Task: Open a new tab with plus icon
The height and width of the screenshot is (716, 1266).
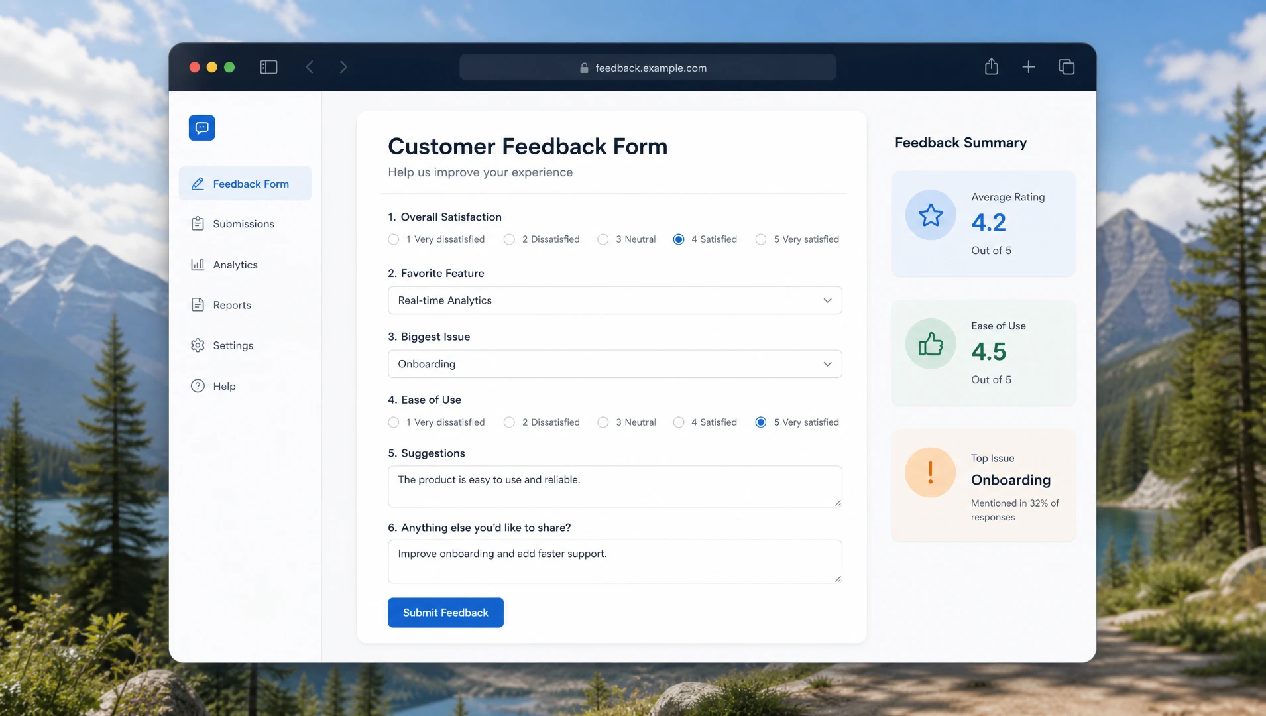Action: pyautogui.click(x=1028, y=67)
